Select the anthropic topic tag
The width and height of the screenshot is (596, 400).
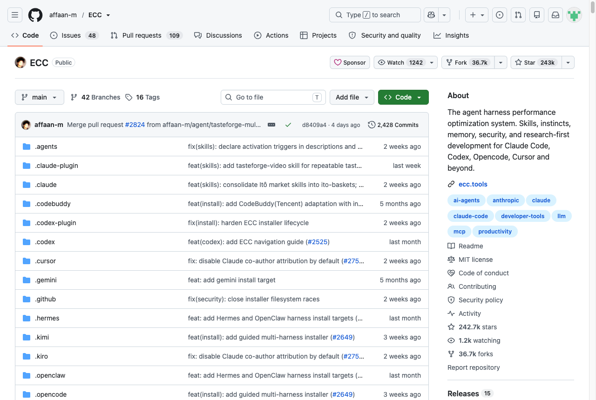point(506,200)
